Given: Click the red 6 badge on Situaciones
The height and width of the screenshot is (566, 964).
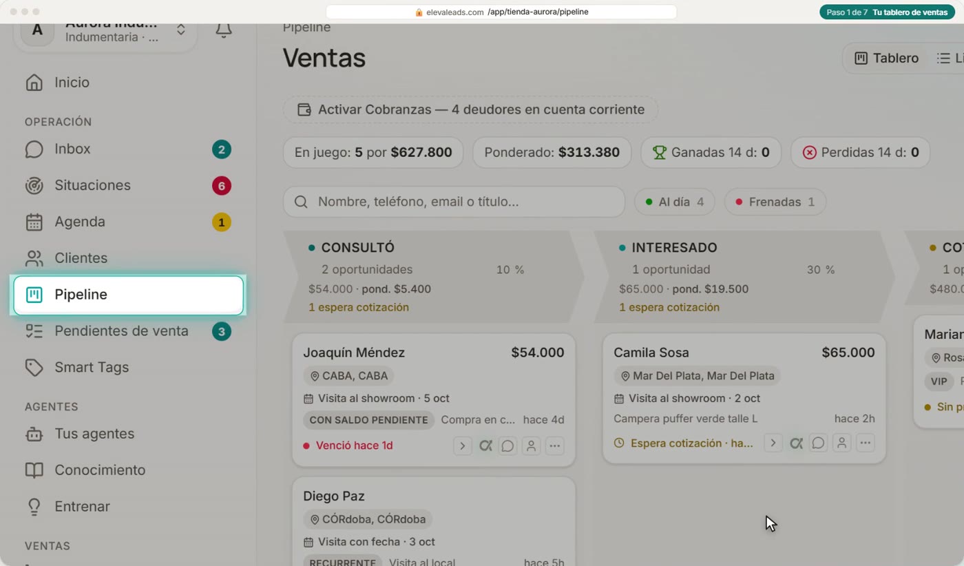Looking at the screenshot, I should pos(221,186).
